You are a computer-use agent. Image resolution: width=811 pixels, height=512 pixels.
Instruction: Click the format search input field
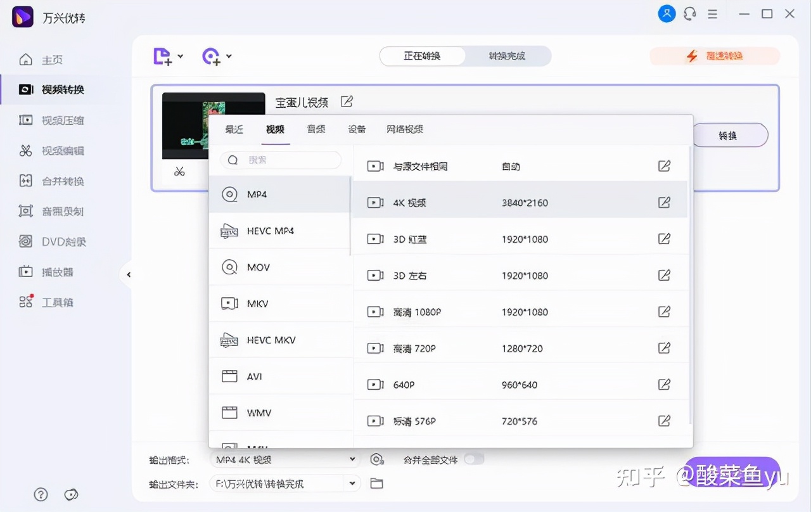[x=281, y=160]
